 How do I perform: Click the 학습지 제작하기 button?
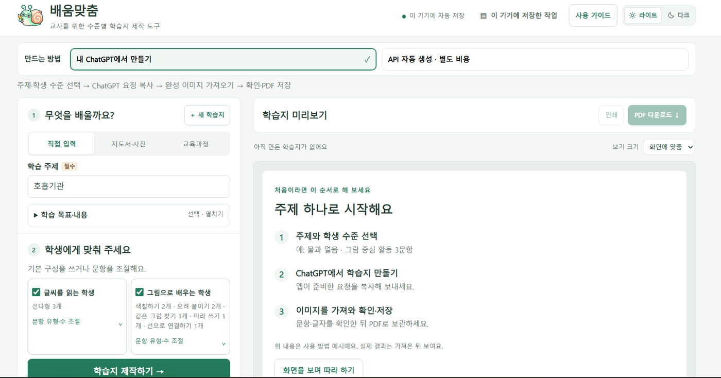pos(129,369)
